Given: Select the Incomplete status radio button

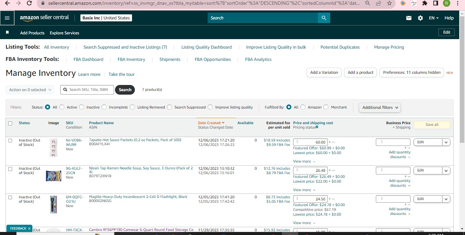Looking at the screenshot, I should [x=104, y=107].
